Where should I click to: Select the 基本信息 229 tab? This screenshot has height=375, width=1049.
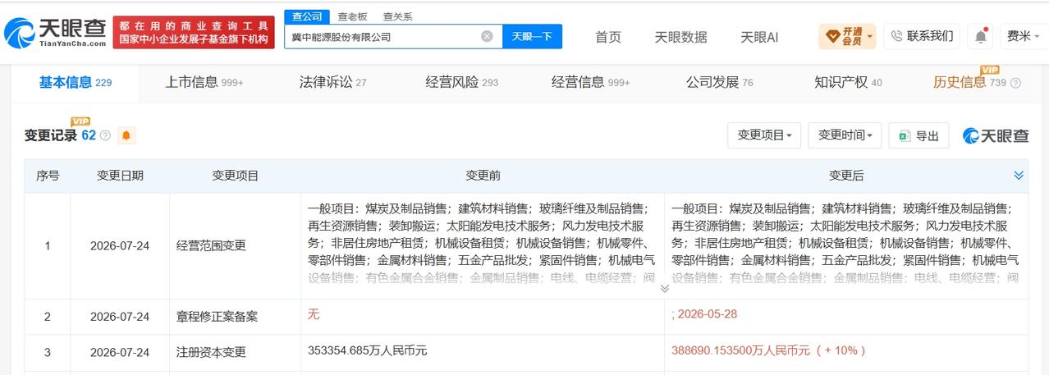click(76, 82)
